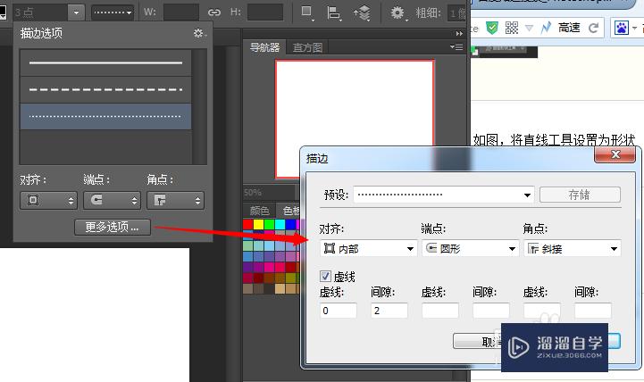Click the stroke preset list scrollbar

coord(199,107)
